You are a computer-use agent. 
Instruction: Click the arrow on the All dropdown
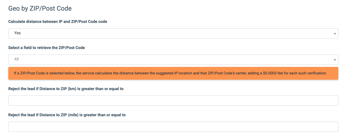[x=335, y=60]
